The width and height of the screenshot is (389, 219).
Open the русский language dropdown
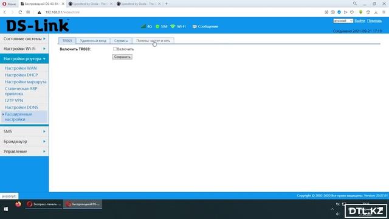(343, 21)
